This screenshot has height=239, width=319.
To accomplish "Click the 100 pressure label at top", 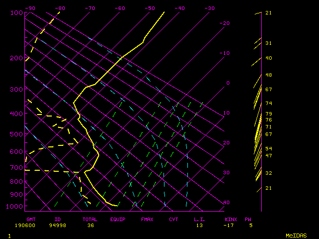I will [17, 12].
